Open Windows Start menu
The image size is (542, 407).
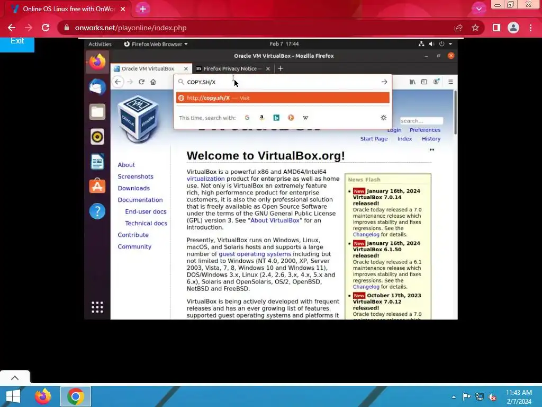coord(13,396)
